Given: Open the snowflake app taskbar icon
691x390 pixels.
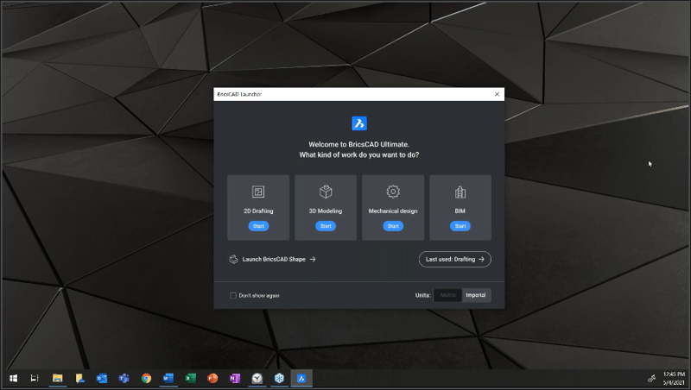Looking at the screenshot, I should tap(279, 378).
